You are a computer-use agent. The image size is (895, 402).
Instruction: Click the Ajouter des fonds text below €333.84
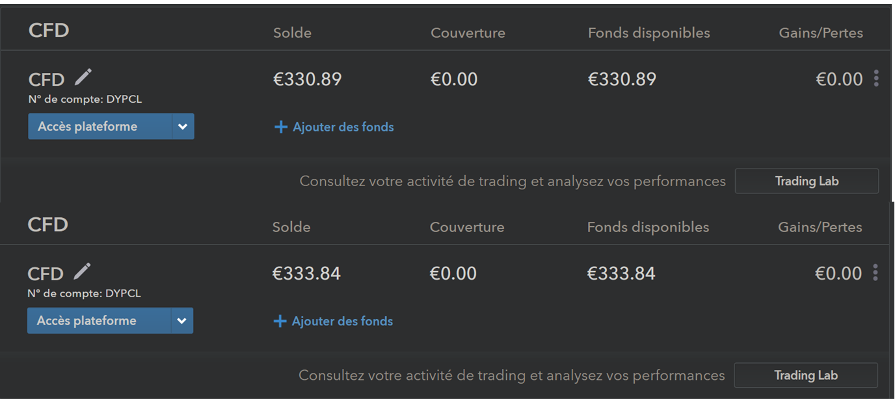click(342, 321)
